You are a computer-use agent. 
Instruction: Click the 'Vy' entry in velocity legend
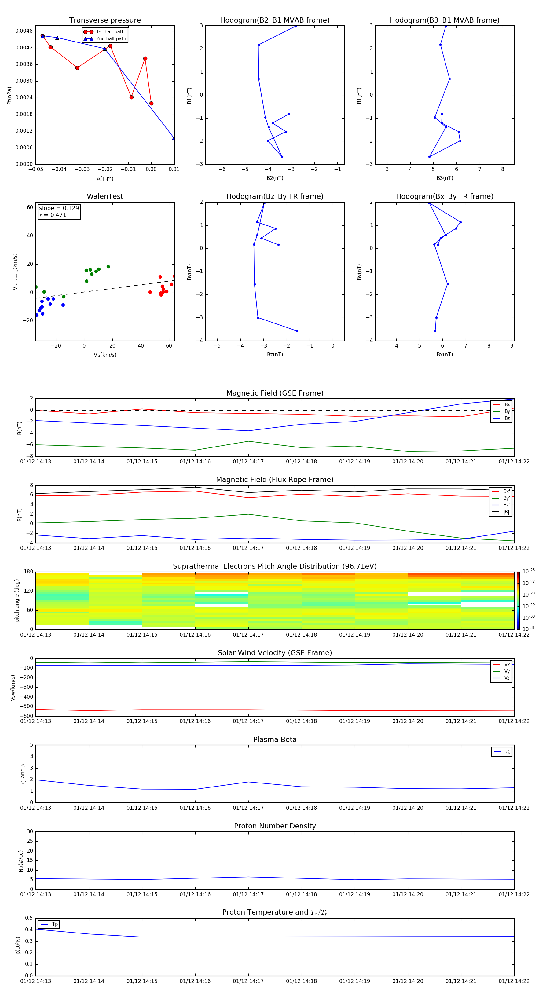pos(501,671)
